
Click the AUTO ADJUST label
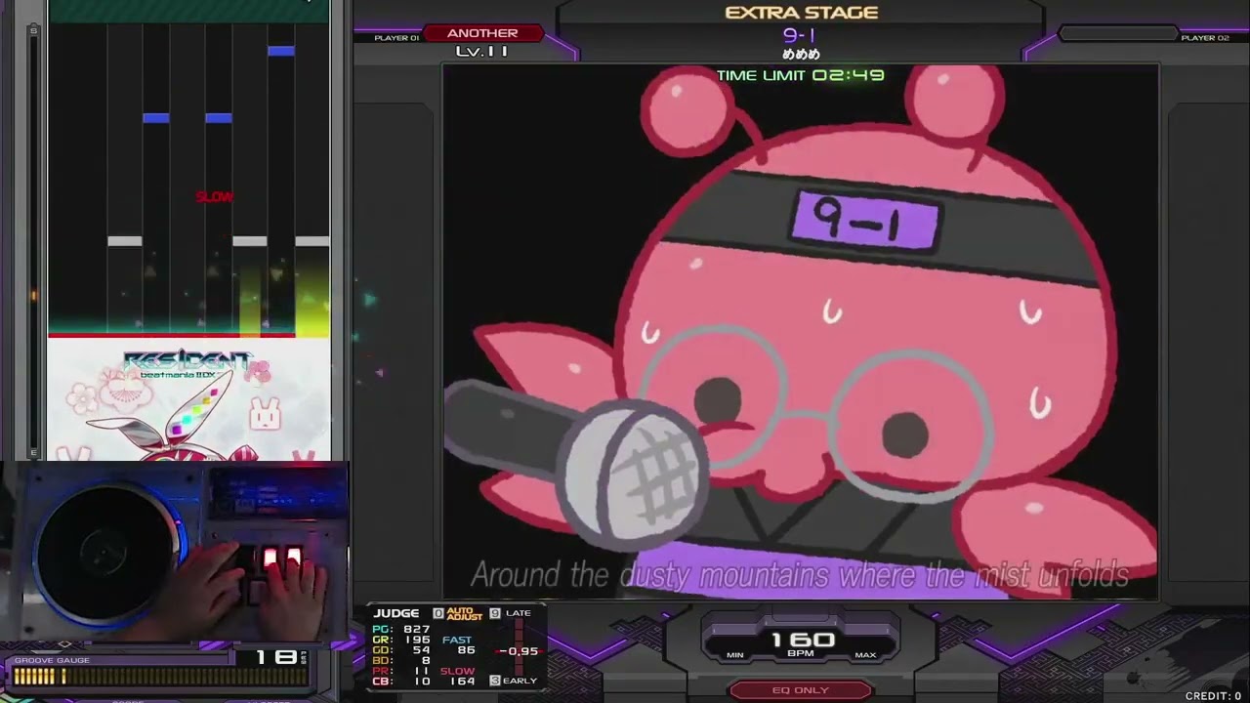[465, 613]
